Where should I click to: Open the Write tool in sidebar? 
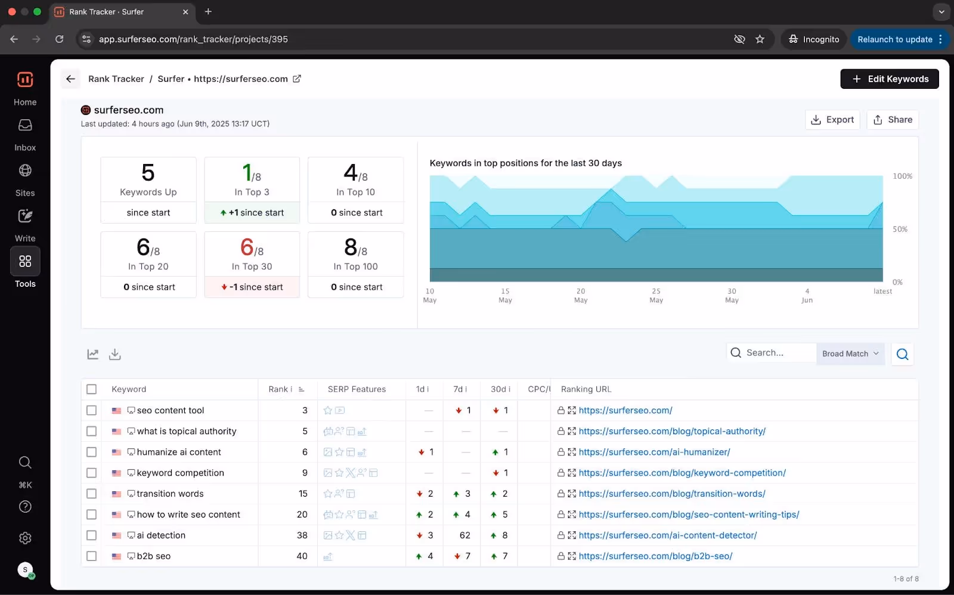point(25,225)
